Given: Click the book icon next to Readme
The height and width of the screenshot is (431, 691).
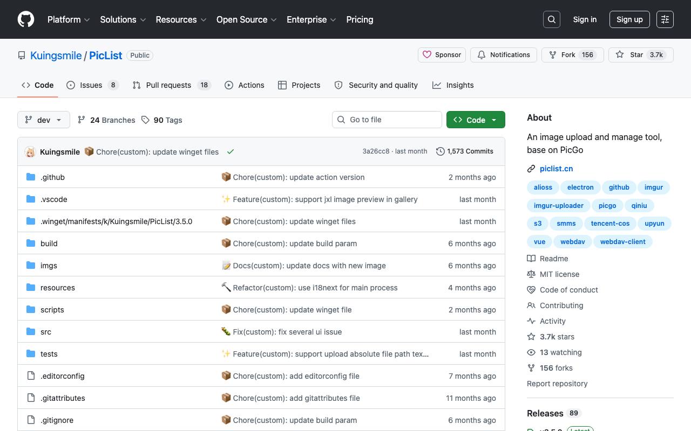Looking at the screenshot, I should coord(531,259).
